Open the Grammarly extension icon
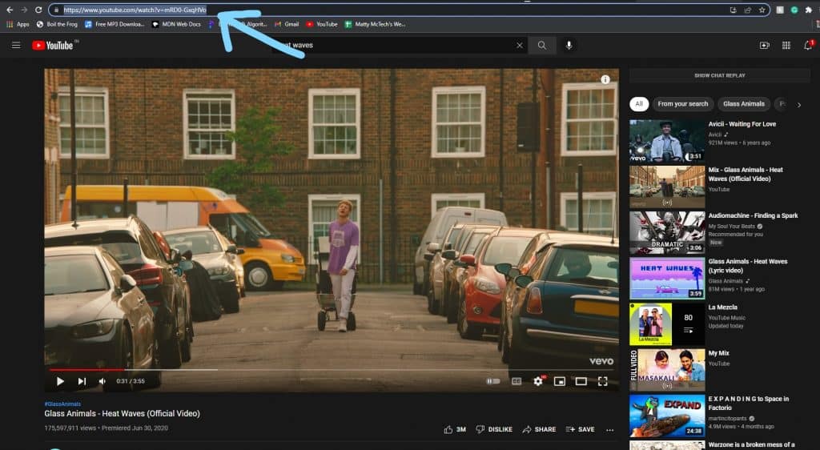The width and height of the screenshot is (820, 450). pos(794,10)
